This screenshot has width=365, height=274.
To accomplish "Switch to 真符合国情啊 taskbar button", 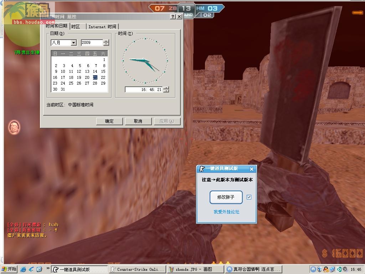I will click(253, 269).
